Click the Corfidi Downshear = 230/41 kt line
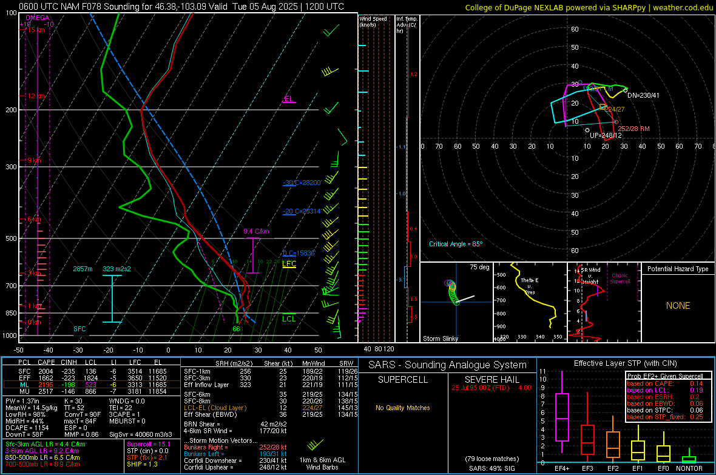The width and height of the screenshot is (716, 475). [x=235, y=460]
